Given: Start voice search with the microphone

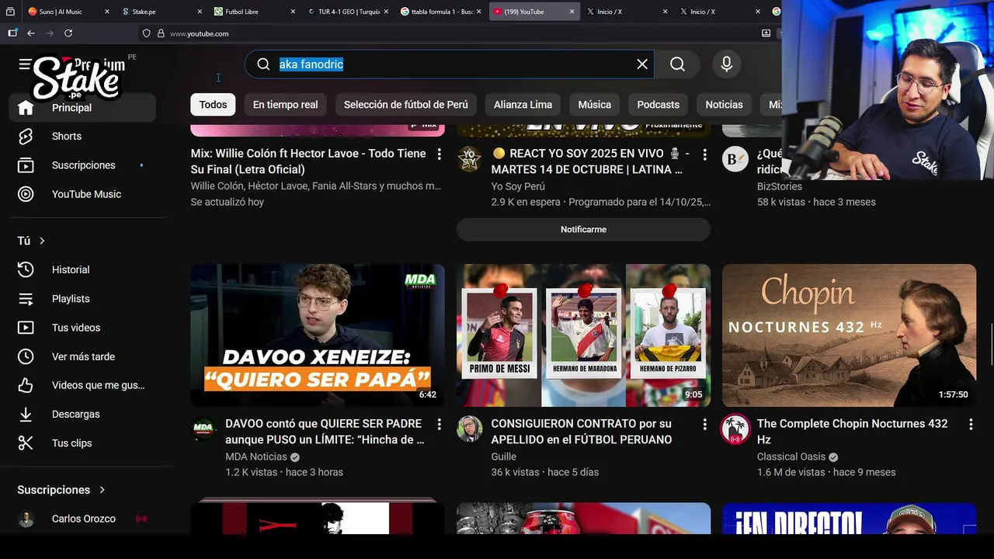Looking at the screenshot, I should click(727, 64).
